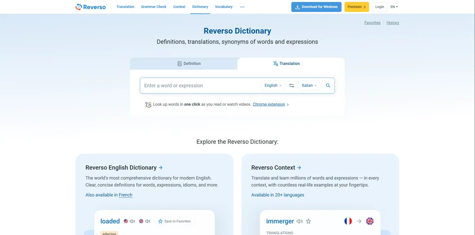Click Download for Windows button
Viewport: 475px width, 235px height.
[316, 7]
